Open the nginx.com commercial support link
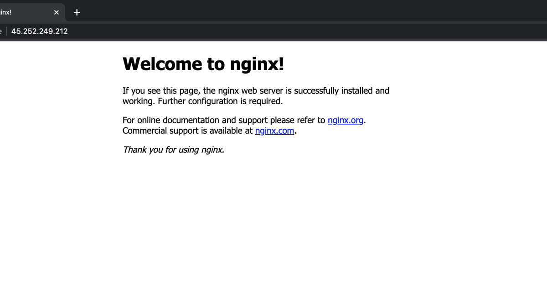Image resolution: width=547 pixels, height=307 pixels. coord(274,131)
